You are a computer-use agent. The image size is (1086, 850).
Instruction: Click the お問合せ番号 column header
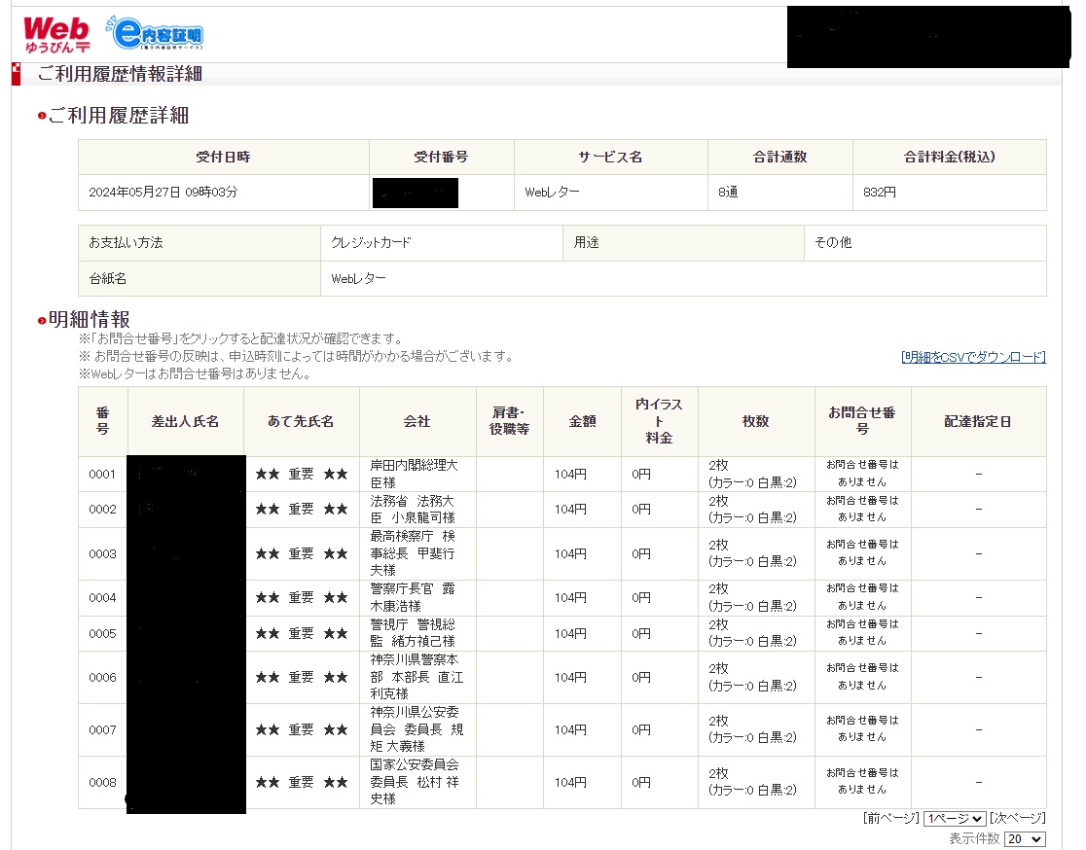(x=862, y=421)
